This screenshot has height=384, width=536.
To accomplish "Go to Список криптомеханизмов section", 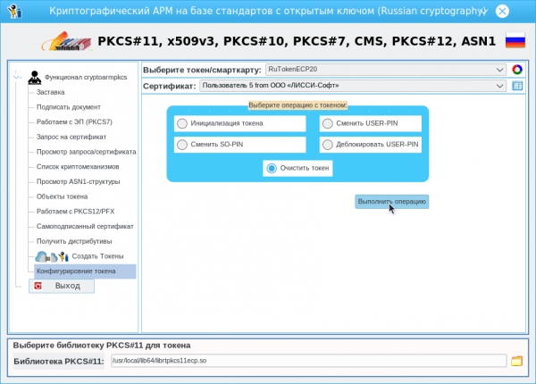I will pyautogui.click(x=71, y=166).
